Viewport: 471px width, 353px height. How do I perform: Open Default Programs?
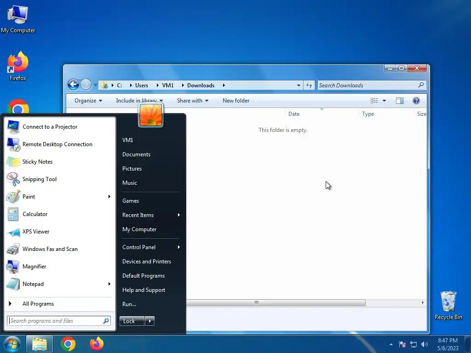pyautogui.click(x=144, y=276)
